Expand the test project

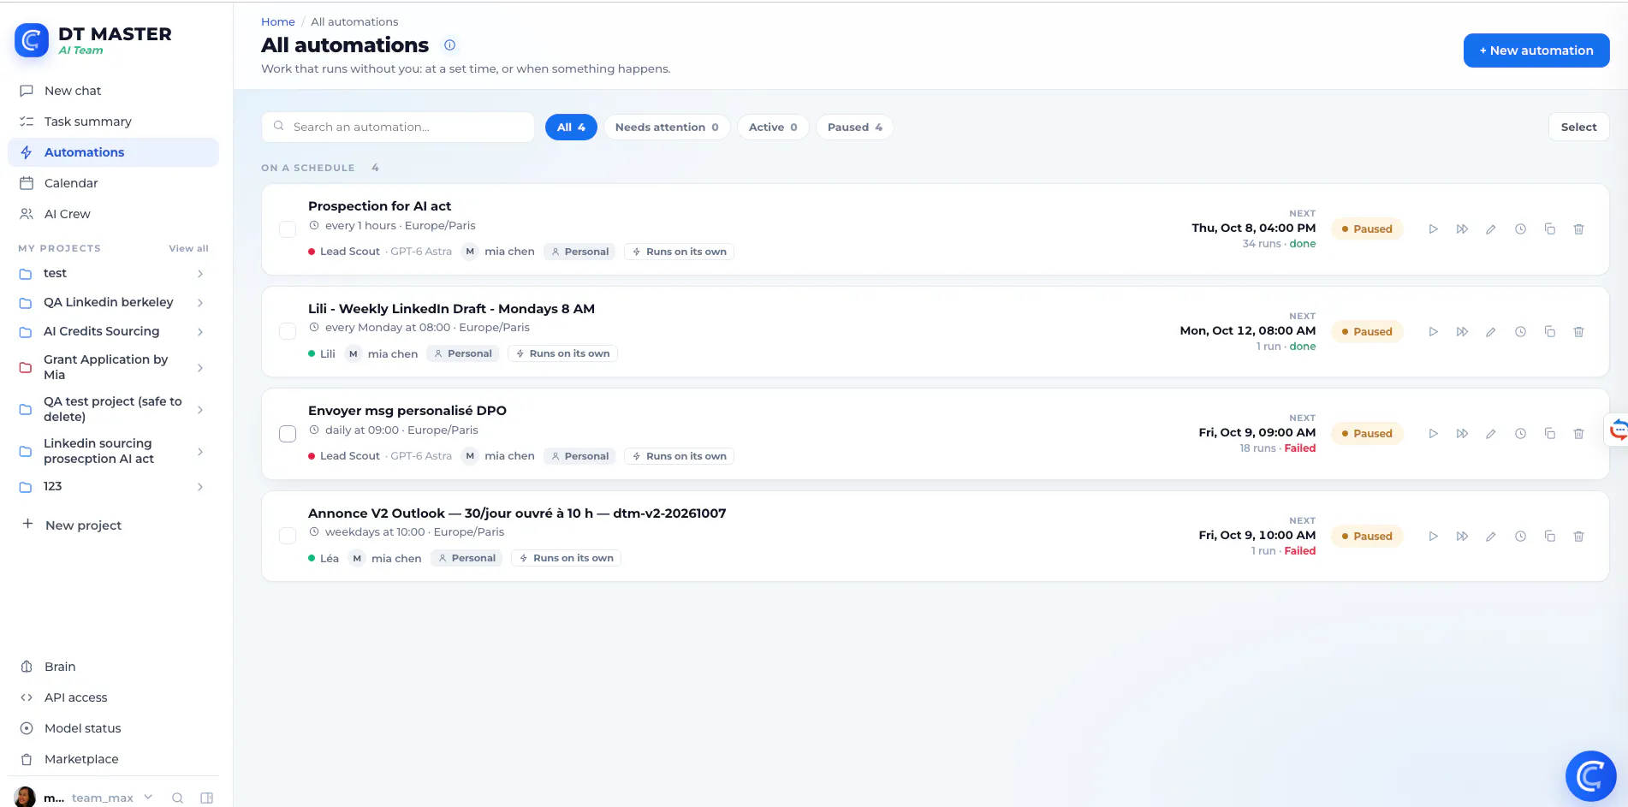(199, 274)
